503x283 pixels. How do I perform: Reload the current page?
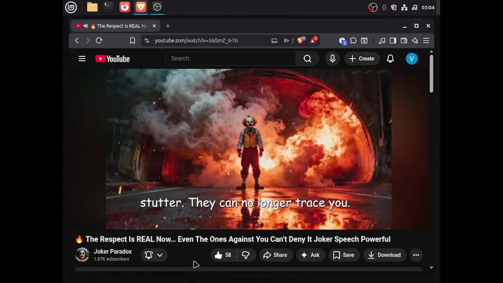(99, 40)
